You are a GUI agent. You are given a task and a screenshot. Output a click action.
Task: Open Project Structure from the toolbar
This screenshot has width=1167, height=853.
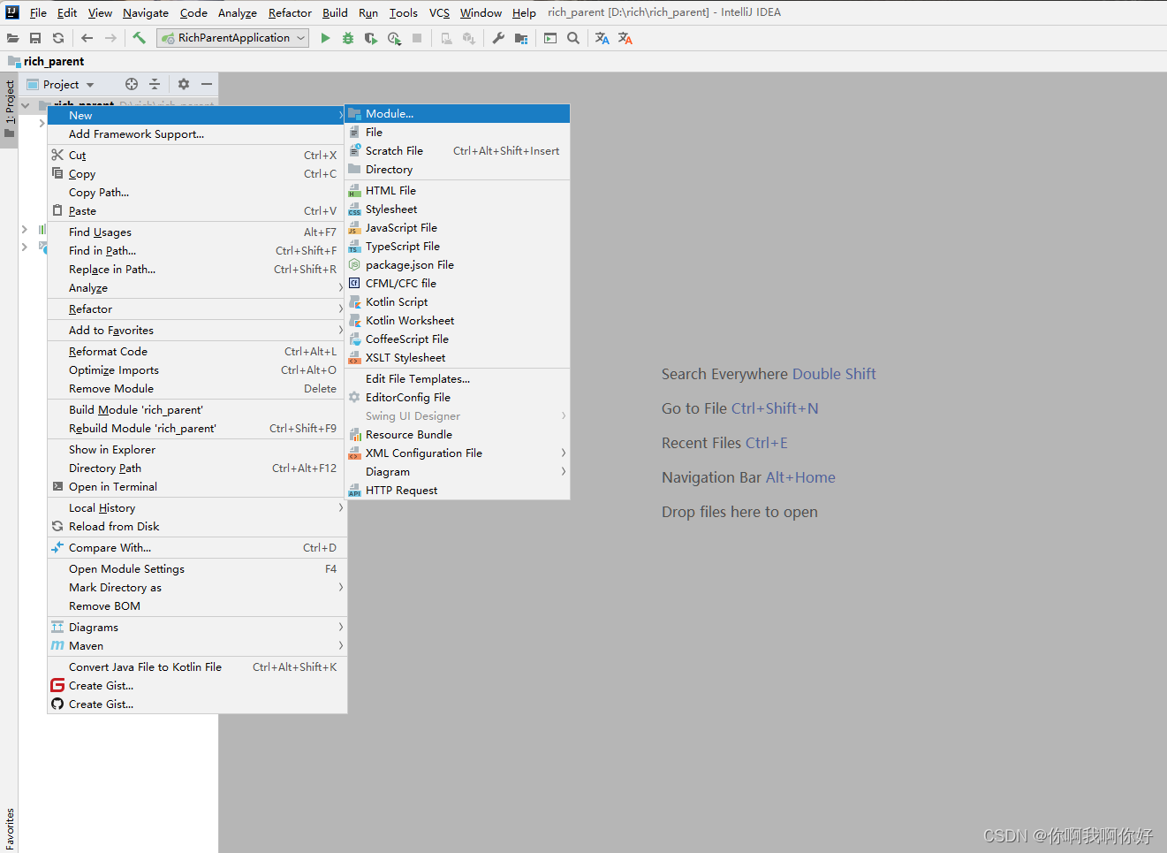coord(519,38)
